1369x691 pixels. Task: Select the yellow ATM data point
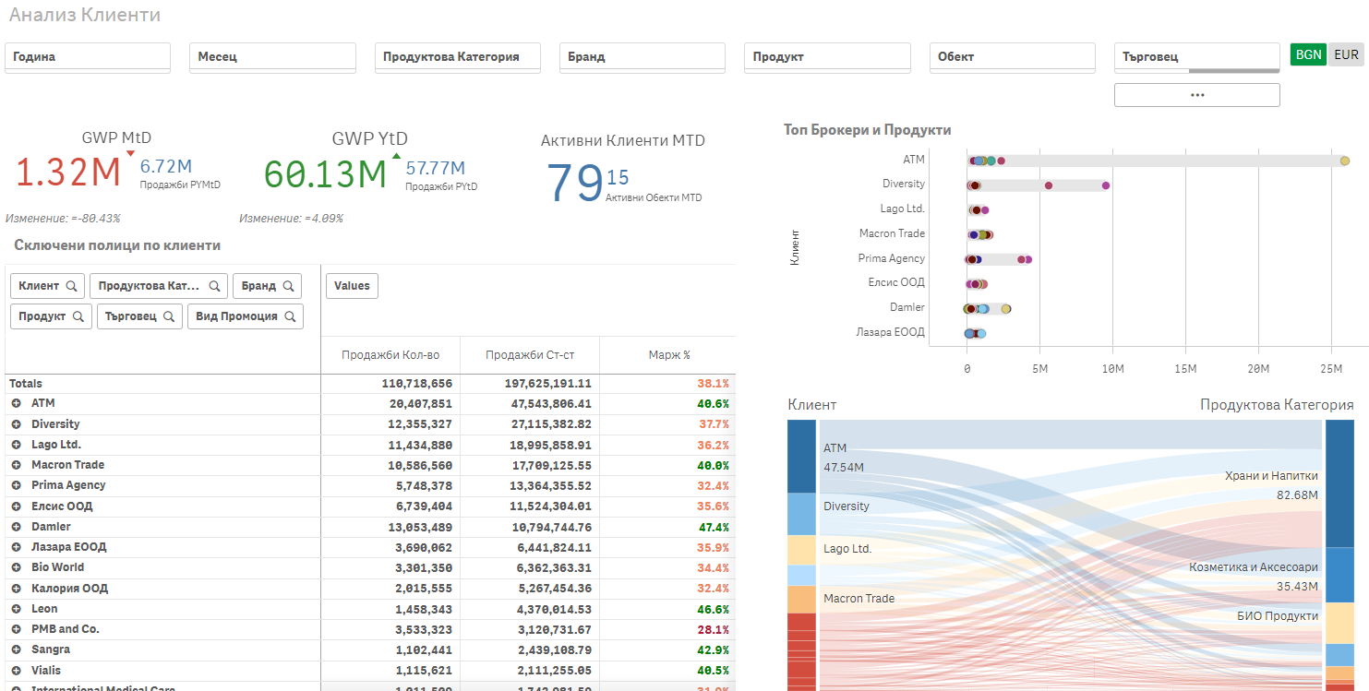coord(1345,161)
